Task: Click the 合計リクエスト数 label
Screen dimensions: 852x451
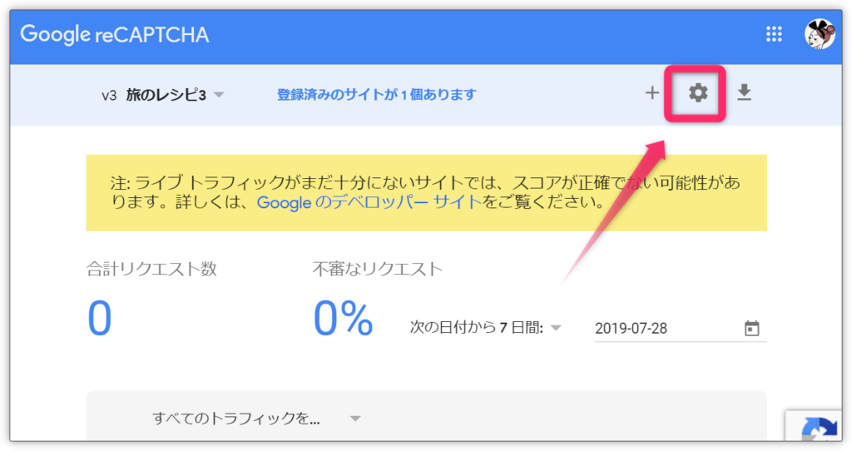Action: 151,269
